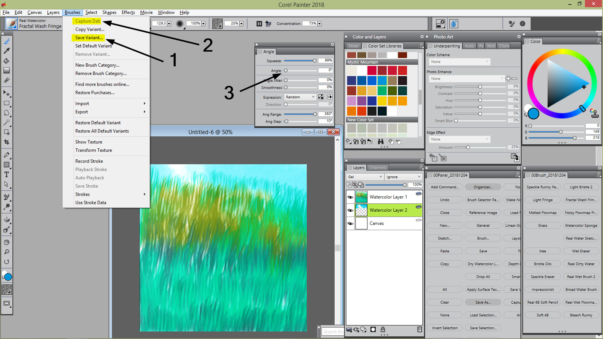Select the Crop tool
This screenshot has height=339, width=603.
(6, 142)
